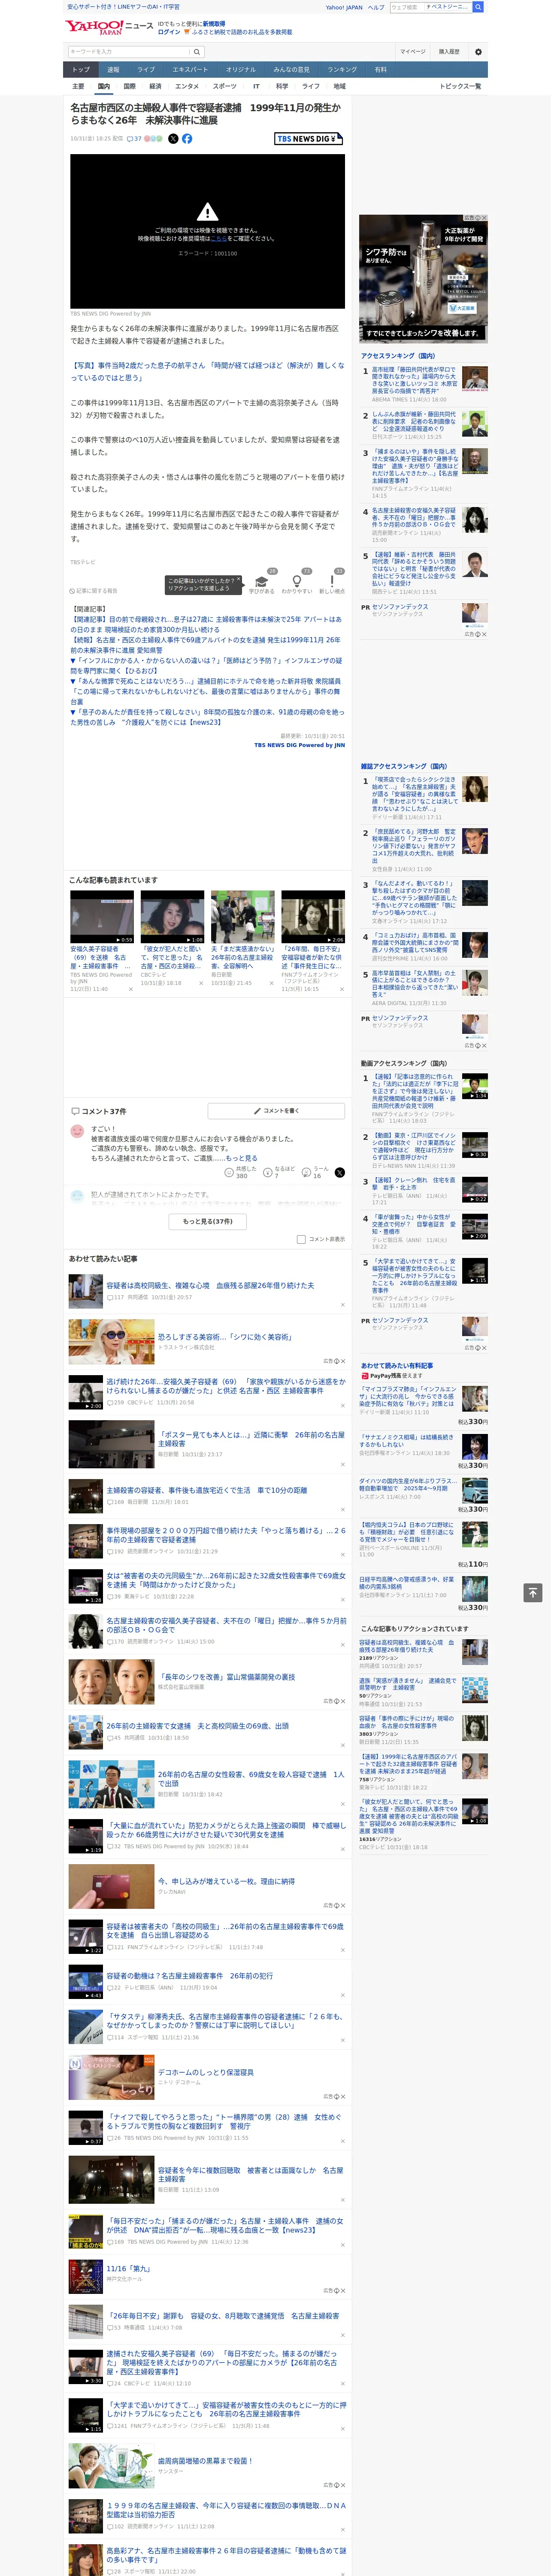Open related link 【続報】名古屋・西区の主婦殺人事件
The image size is (551, 2576).
205,645
